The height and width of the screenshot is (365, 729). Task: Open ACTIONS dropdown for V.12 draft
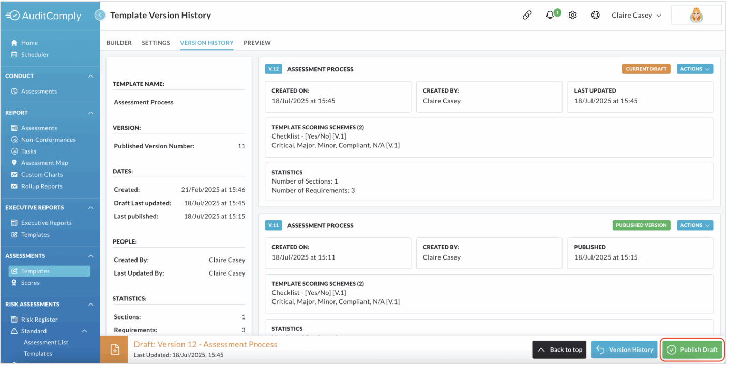click(695, 69)
